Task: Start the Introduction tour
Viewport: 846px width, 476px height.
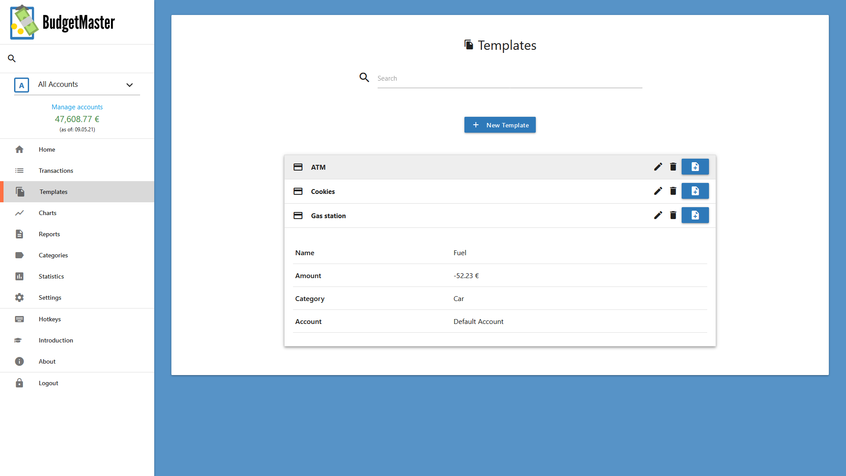Action: pyautogui.click(x=56, y=340)
